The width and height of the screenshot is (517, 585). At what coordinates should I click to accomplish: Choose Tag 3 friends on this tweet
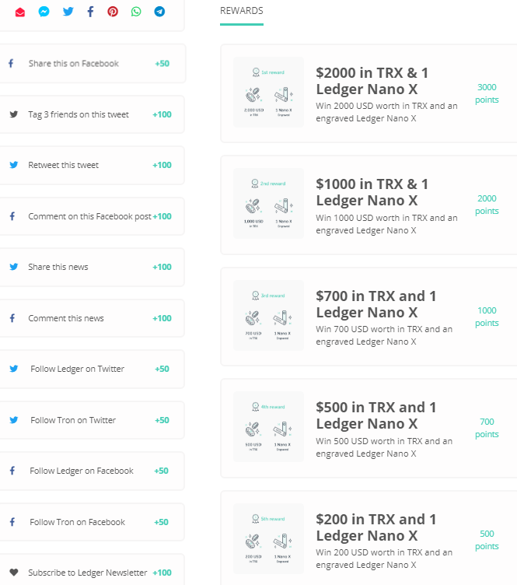(79, 114)
